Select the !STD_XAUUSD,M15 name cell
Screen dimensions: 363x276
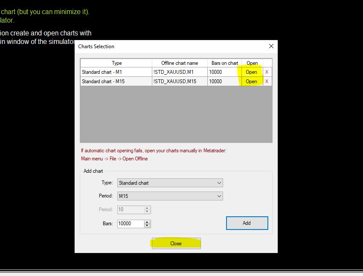coord(180,81)
